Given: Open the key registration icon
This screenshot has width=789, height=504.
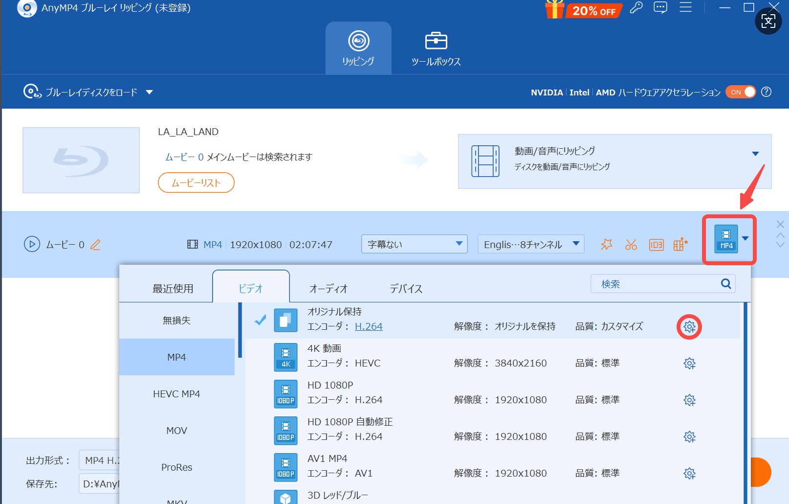Looking at the screenshot, I should click(x=636, y=8).
